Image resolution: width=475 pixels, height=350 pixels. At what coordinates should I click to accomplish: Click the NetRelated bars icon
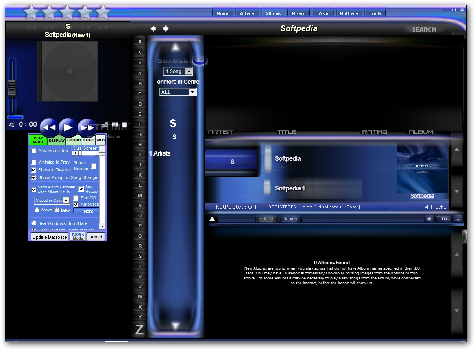[208, 207]
